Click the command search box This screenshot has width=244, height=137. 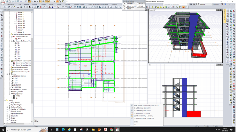(x=175, y=4)
